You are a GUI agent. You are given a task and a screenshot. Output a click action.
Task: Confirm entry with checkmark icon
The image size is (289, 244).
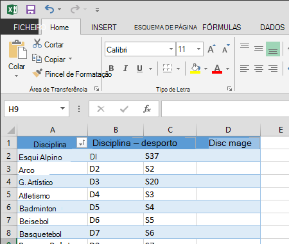click(x=124, y=109)
